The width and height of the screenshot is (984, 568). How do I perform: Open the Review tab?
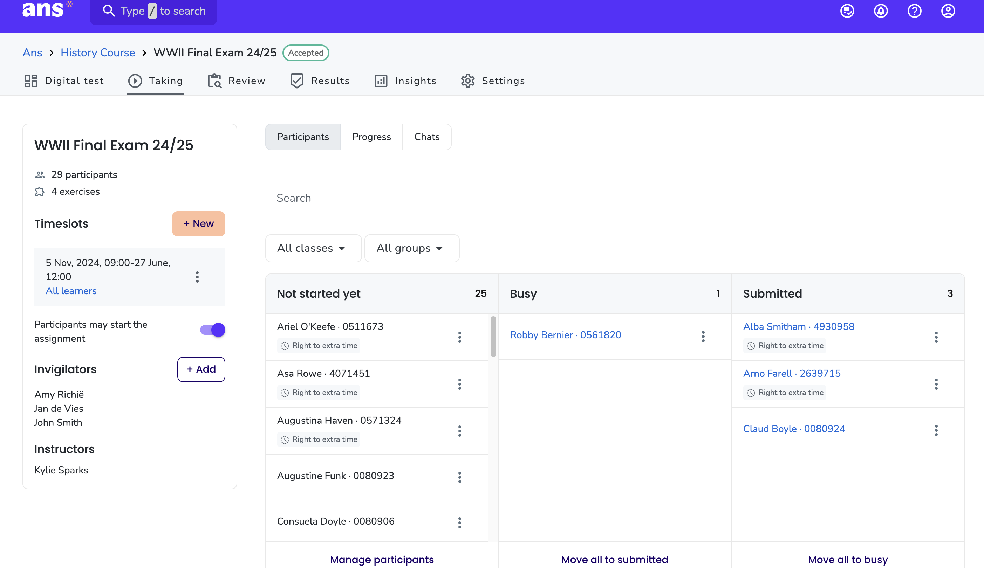237,81
